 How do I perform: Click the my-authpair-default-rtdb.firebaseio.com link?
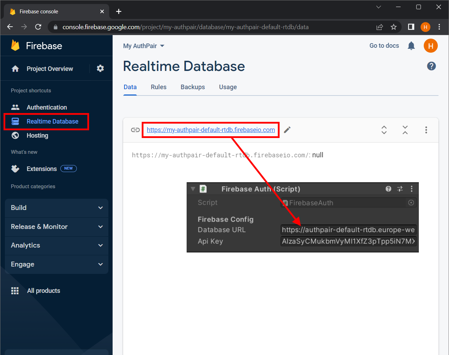(x=211, y=130)
